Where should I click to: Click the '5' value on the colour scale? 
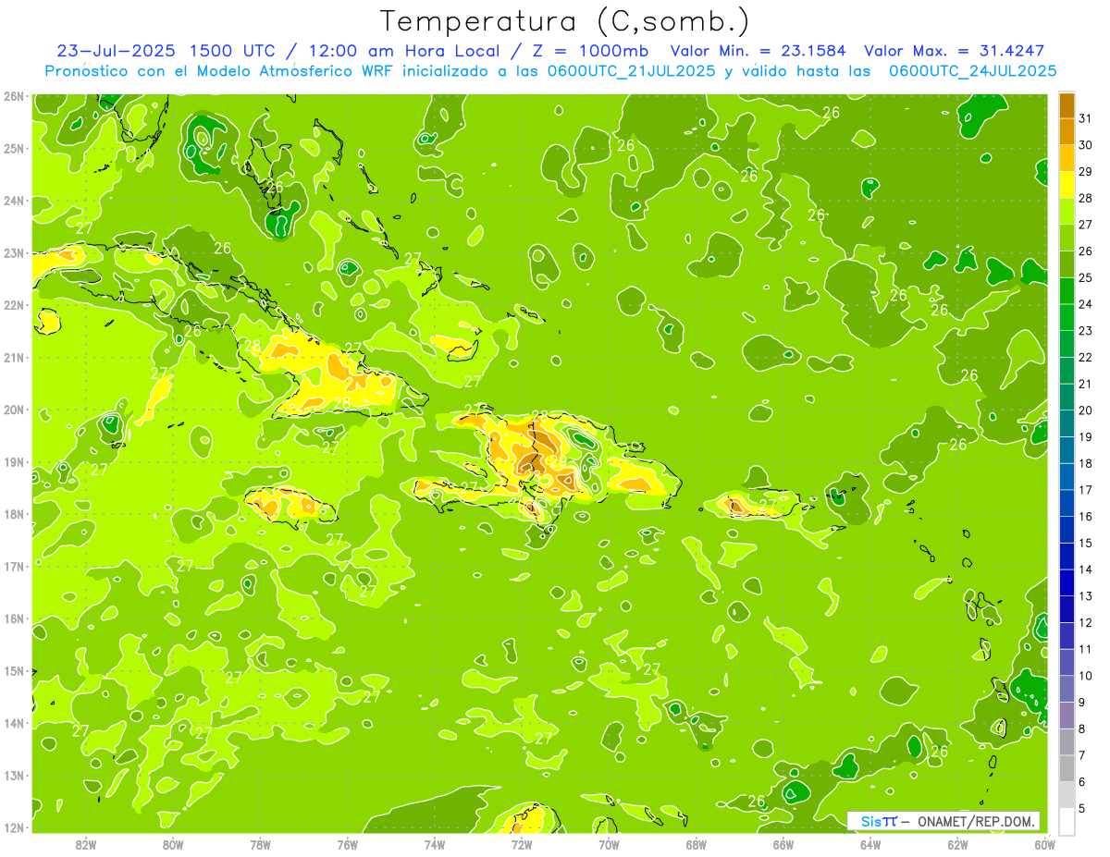[x=1082, y=808]
